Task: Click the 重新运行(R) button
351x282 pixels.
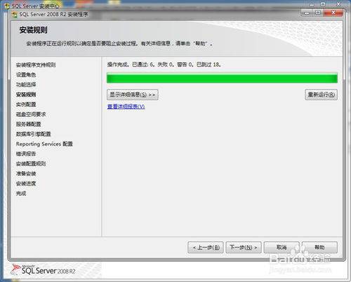Action: 321,94
